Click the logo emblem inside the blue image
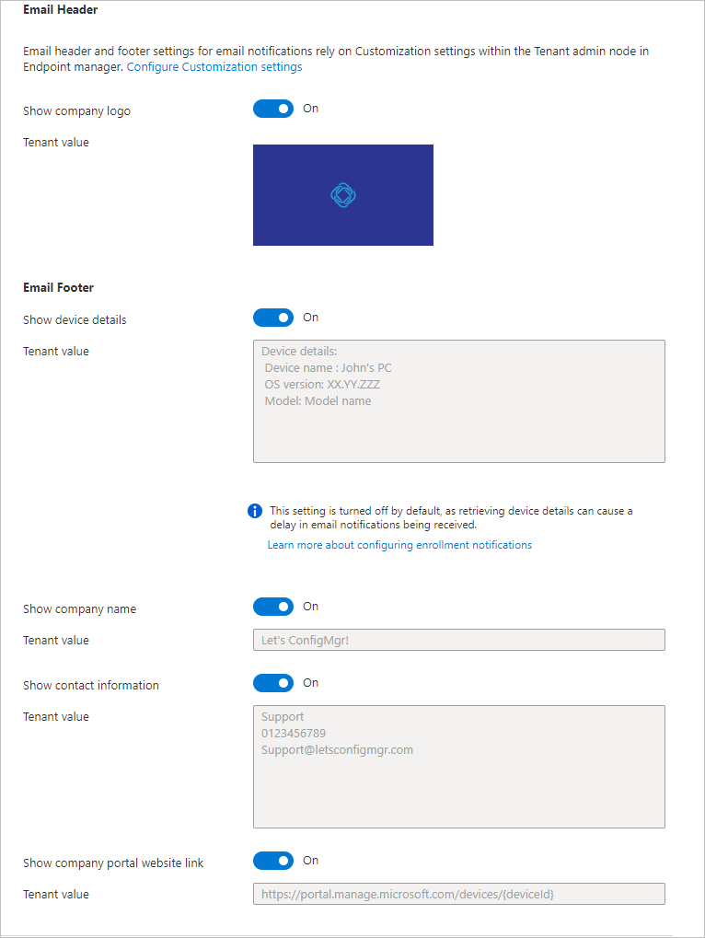 (x=343, y=195)
